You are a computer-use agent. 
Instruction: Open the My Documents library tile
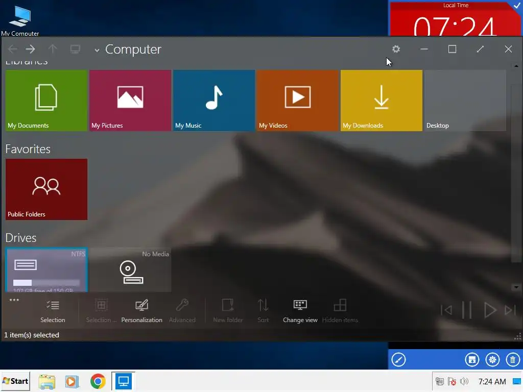[46, 101]
